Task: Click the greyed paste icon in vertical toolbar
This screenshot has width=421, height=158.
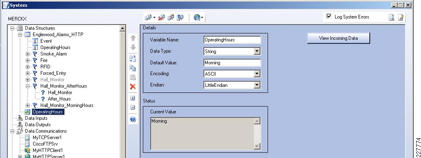Action: [x=133, y=77]
